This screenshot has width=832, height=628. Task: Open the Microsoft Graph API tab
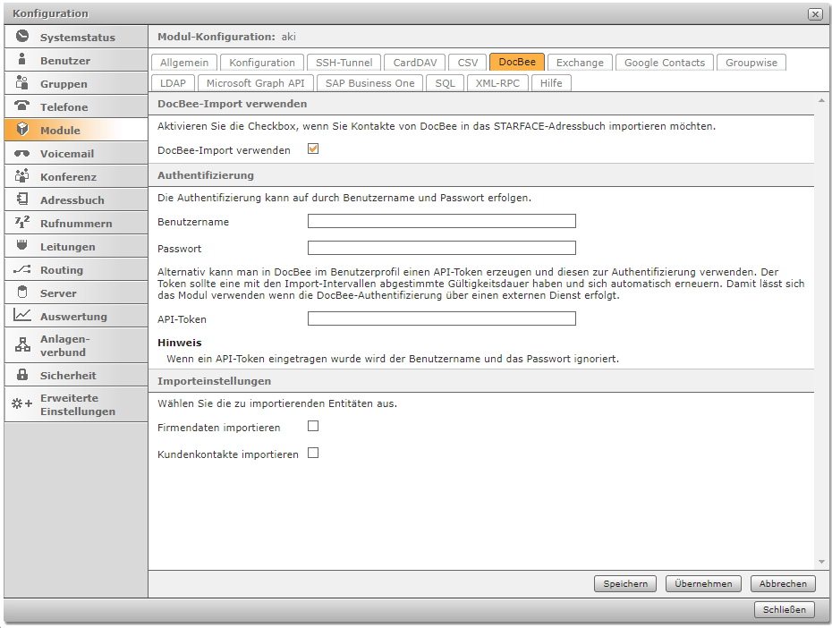256,83
